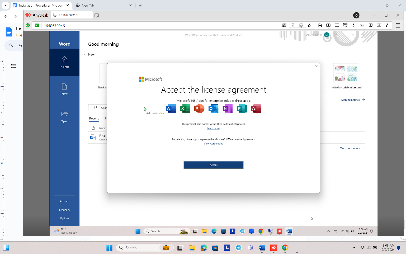Click the Word search box
This screenshot has height=254, width=406.
[x=98, y=108]
